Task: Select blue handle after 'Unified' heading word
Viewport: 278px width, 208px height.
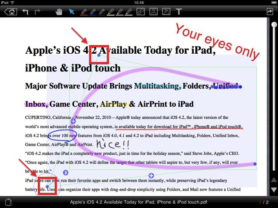Action: [240, 87]
